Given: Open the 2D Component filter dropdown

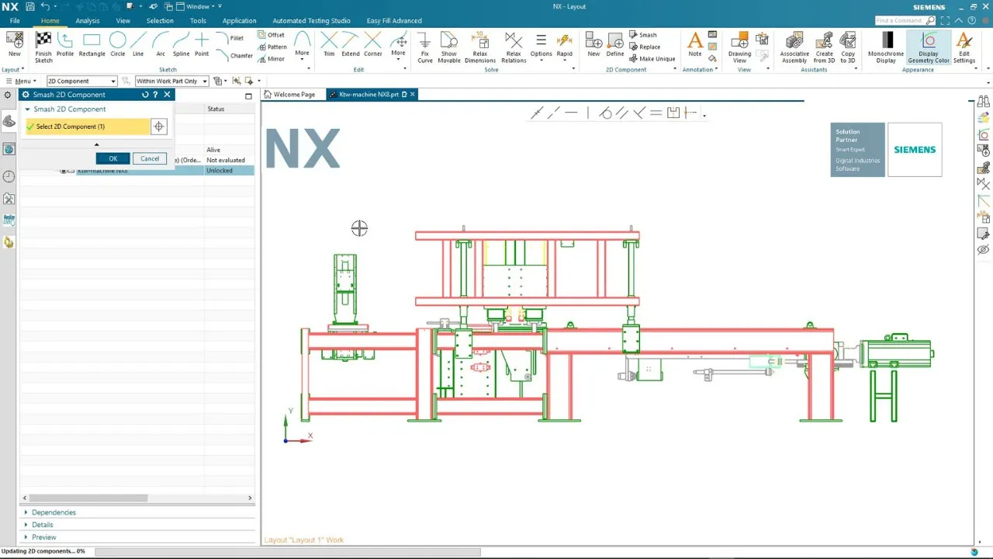Looking at the screenshot, I should pyautogui.click(x=81, y=81).
